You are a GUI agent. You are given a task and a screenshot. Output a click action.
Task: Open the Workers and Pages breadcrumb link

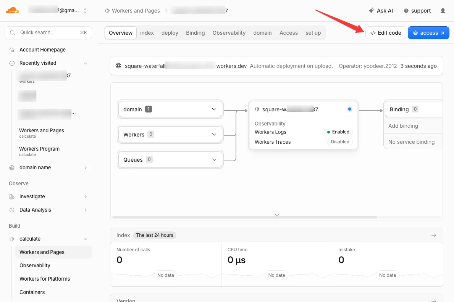coord(136,11)
